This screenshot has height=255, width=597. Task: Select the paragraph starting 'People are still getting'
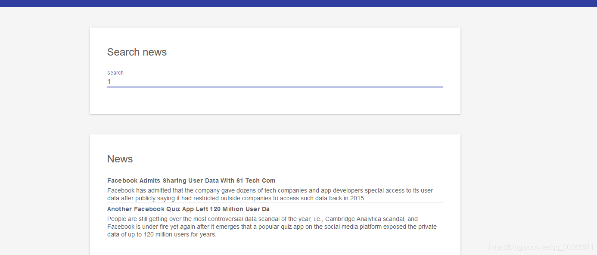click(x=272, y=227)
